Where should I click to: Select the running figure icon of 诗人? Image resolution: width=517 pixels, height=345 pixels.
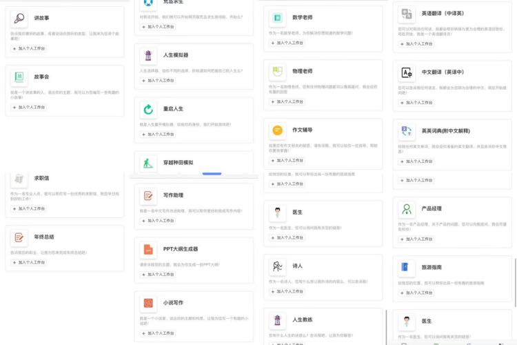coord(278,266)
